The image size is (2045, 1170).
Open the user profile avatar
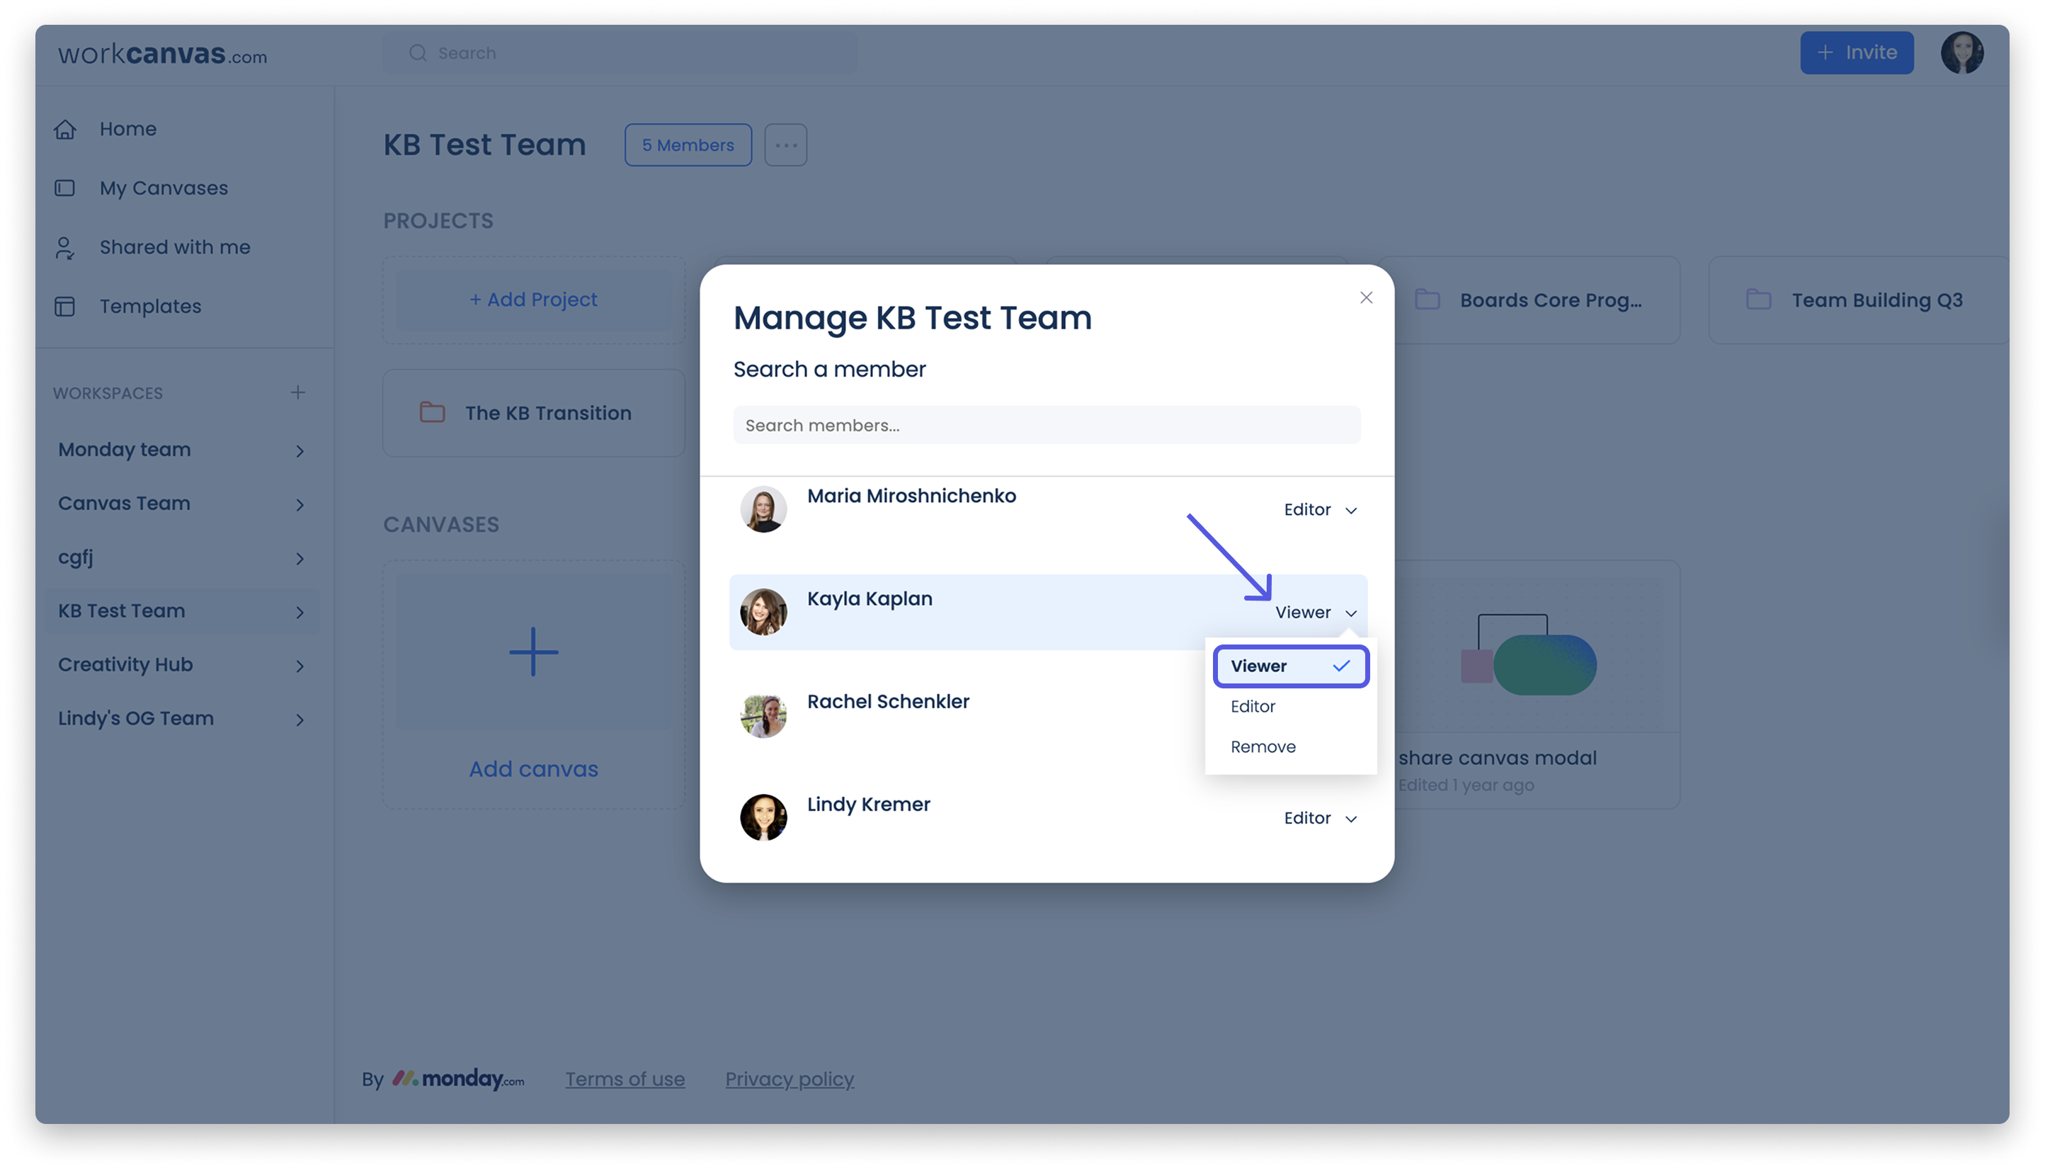click(x=1961, y=53)
